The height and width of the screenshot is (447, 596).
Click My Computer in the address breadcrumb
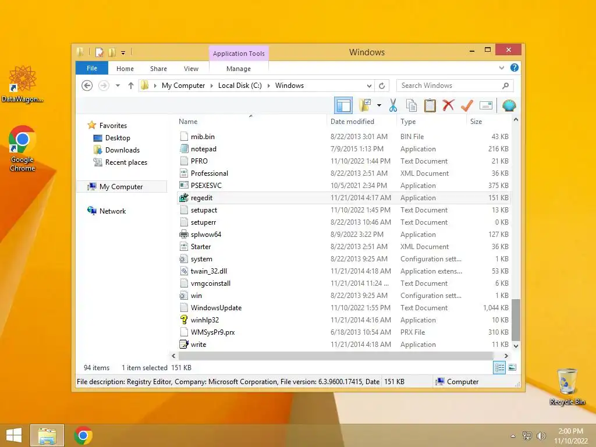click(x=183, y=86)
